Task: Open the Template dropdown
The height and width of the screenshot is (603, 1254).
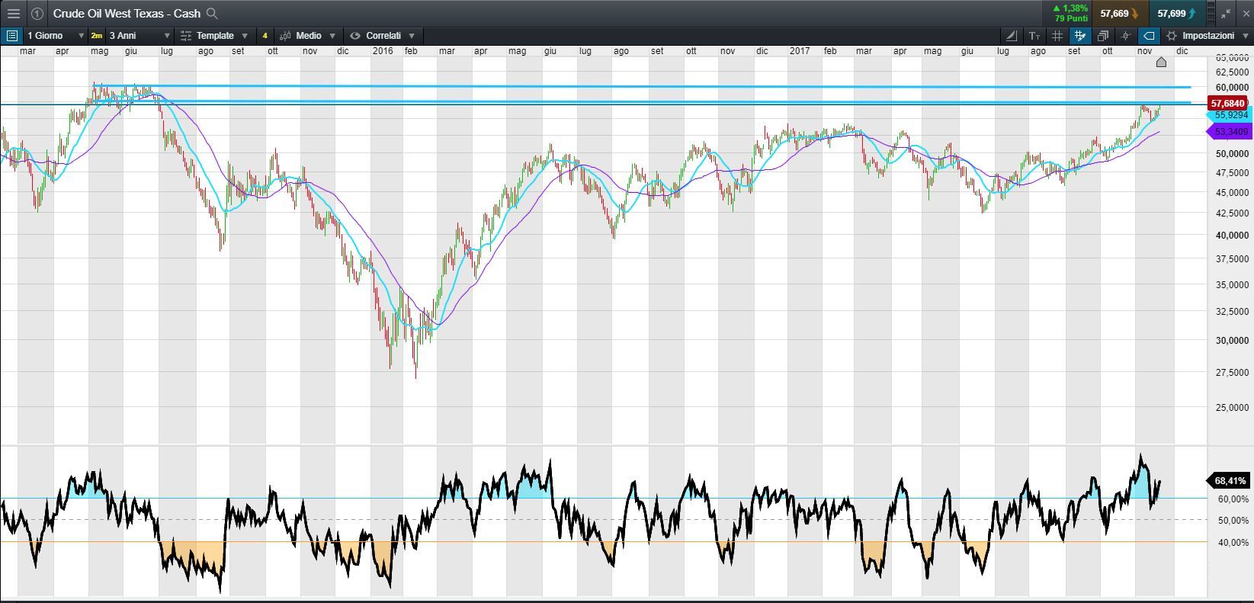Action: pyautogui.click(x=214, y=36)
